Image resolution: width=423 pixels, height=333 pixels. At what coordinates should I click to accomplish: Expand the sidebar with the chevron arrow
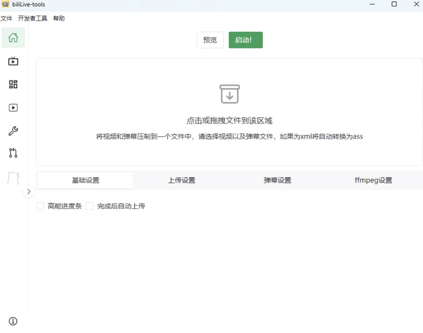click(29, 192)
